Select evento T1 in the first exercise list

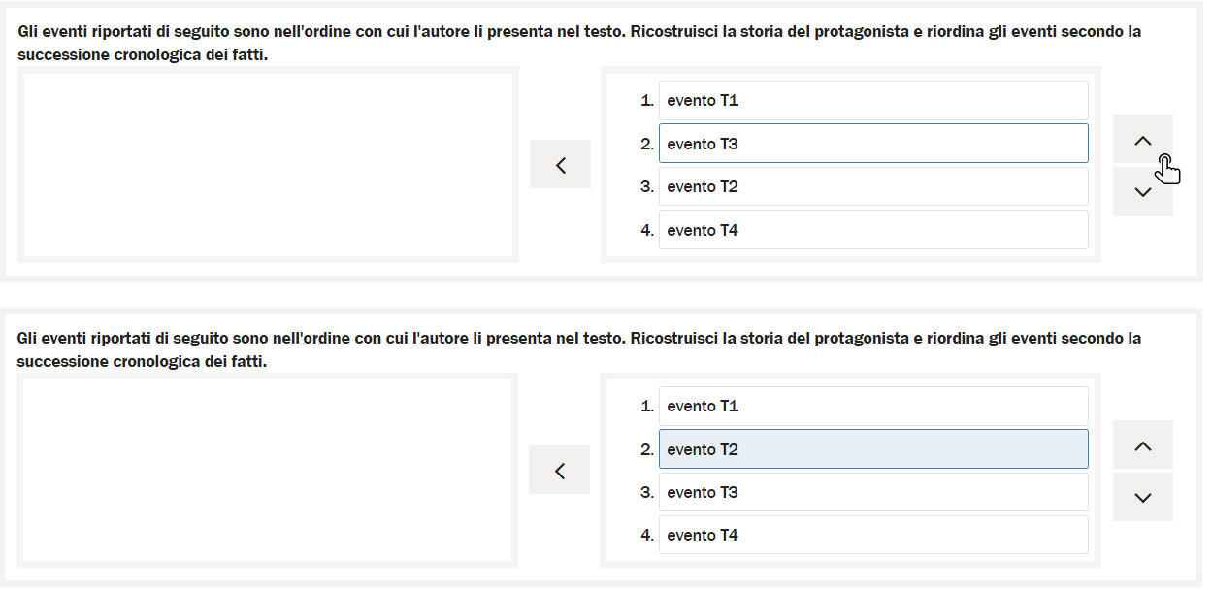click(x=873, y=101)
